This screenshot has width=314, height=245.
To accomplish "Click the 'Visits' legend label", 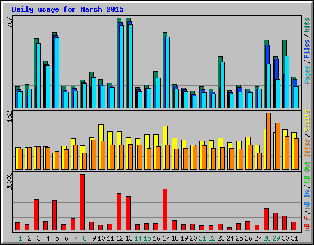I will [x=307, y=121].
